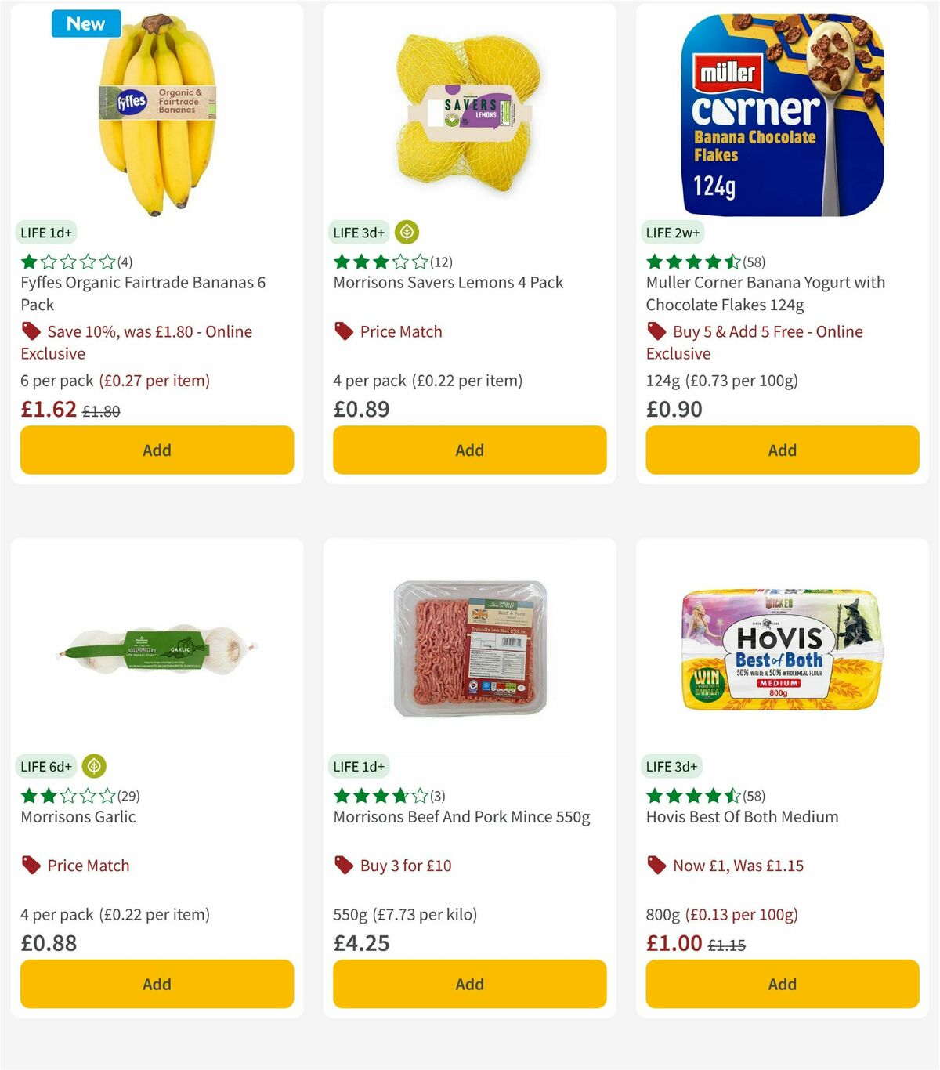Add the Hovis Best Of Both Medium loaf
This screenshot has width=940, height=1070.
click(781, 984)
